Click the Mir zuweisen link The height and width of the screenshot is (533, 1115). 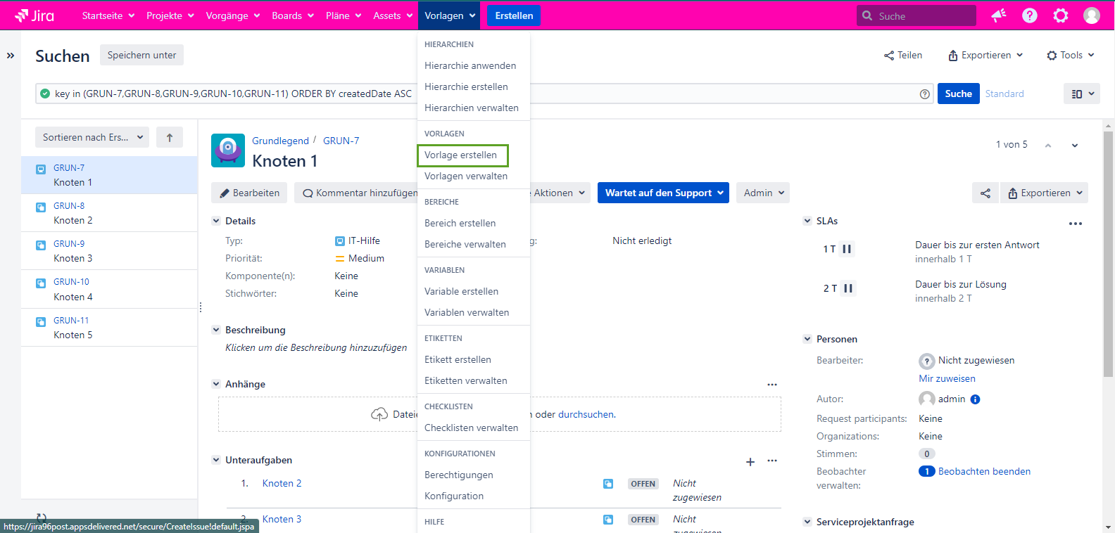pos(947,379)
